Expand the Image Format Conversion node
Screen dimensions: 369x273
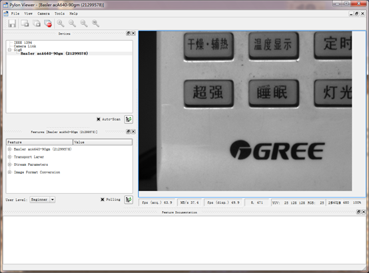[x=9, y=172]
